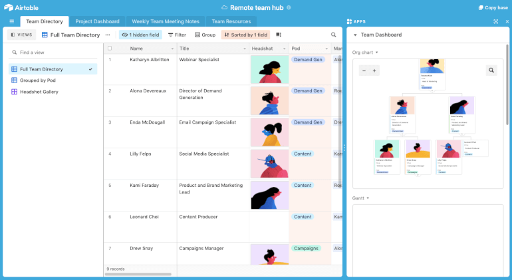Zoom in the org chart
512x280 pixels.
374,70
